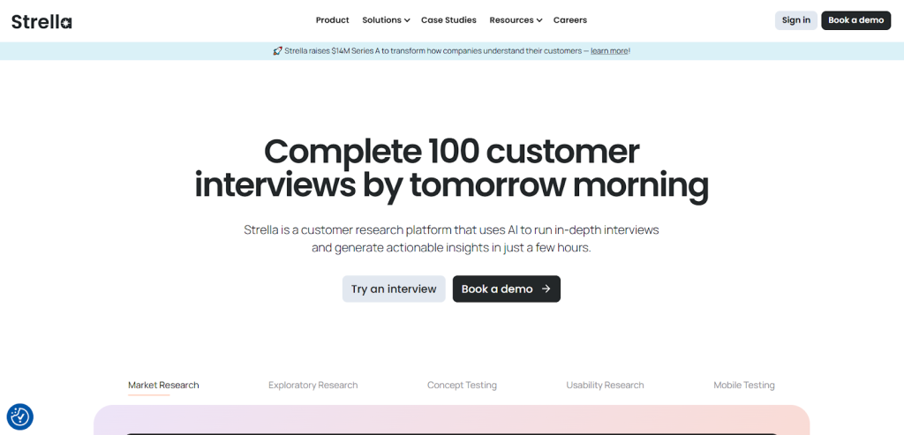Open the Careers nav link

(569, 20)
